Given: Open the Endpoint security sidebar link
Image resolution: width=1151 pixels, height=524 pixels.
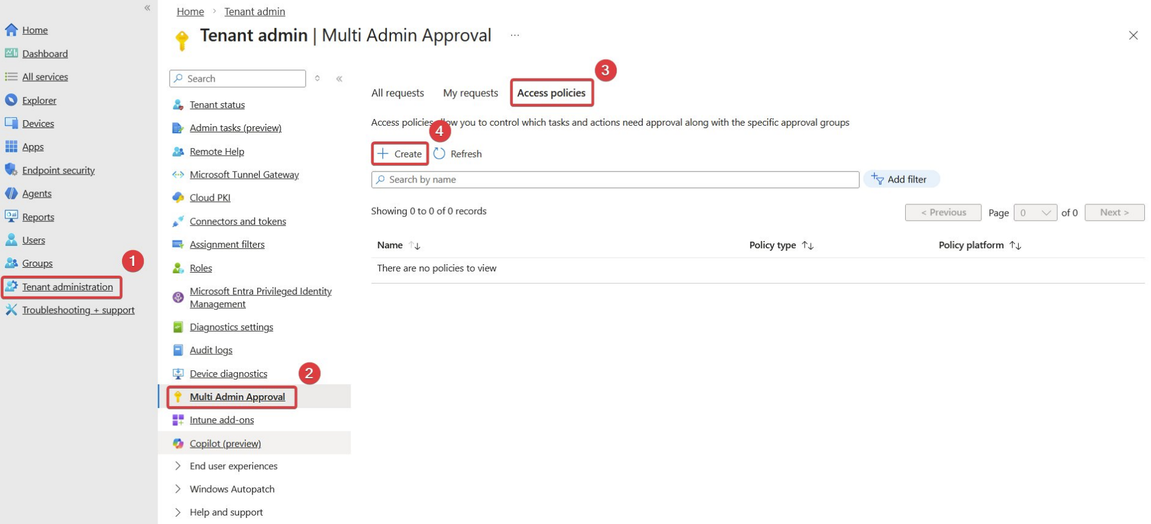Looking at the screenshot, I should tap(59, 170).
